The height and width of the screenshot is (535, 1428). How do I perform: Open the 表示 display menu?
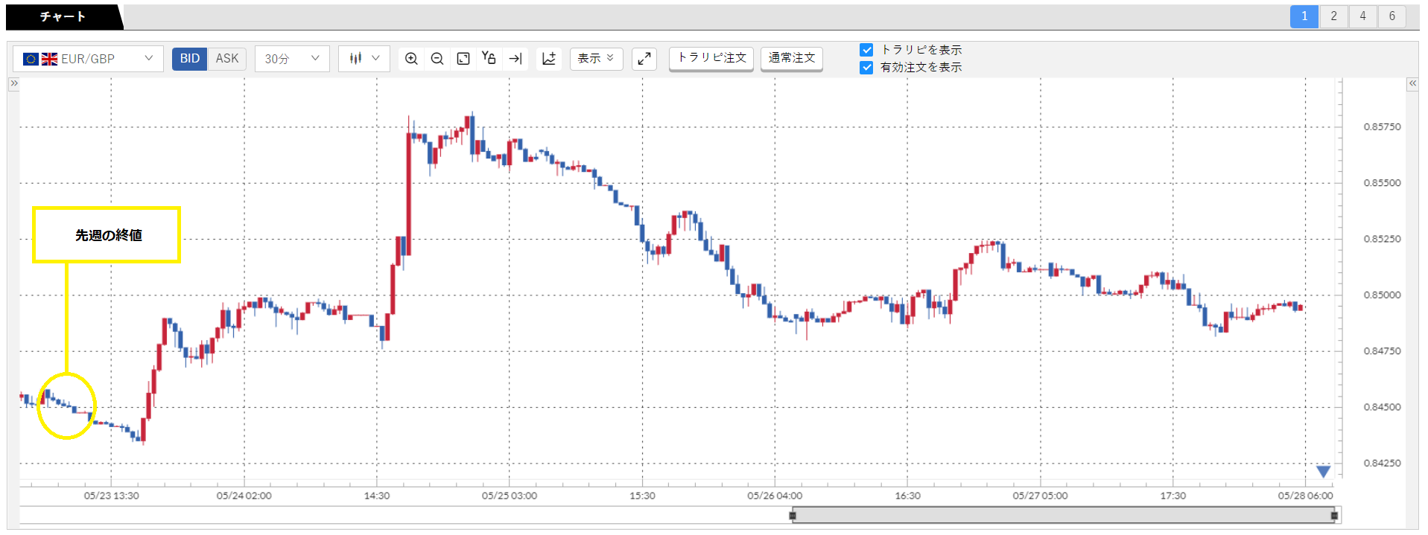[596, 59]
